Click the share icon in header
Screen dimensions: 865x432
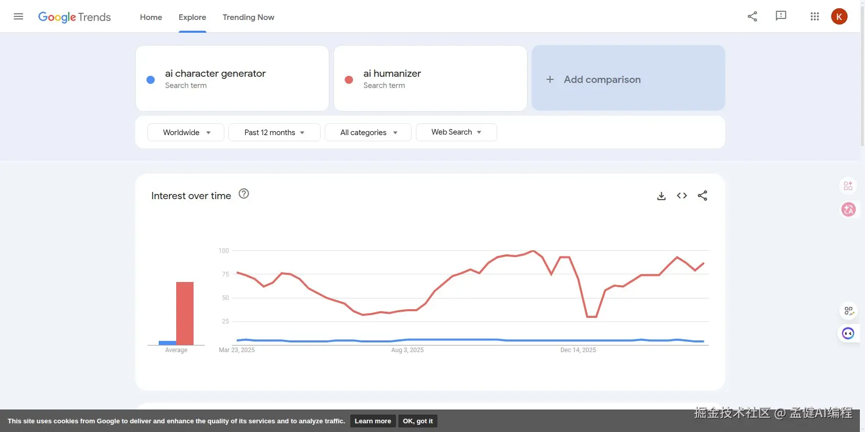pyautogui.click(x=752, y=16)
